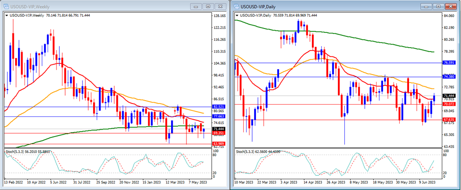The width and height of the screenshot is (461, 190).
Task: Close the USOUSD-VIP,Weekly chart window
Action: click(x=220, y=6)
